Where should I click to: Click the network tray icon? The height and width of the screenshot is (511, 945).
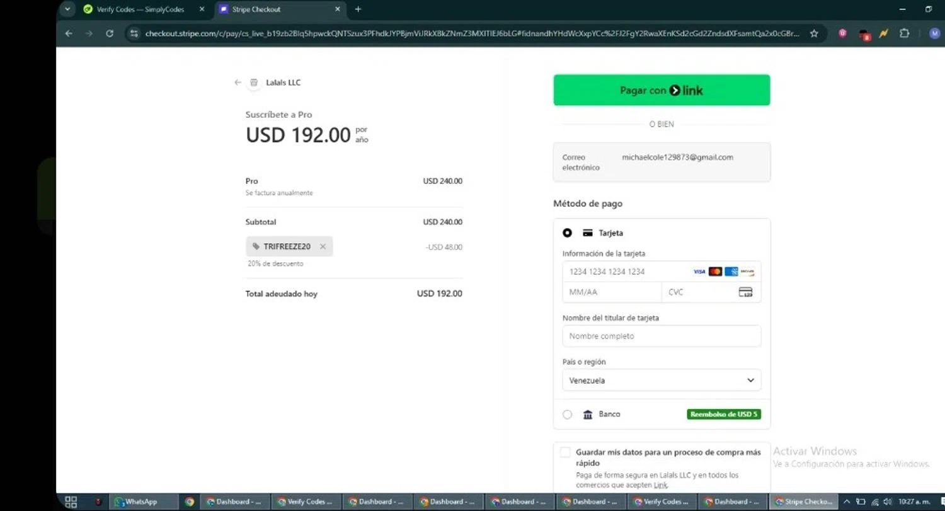874,502
